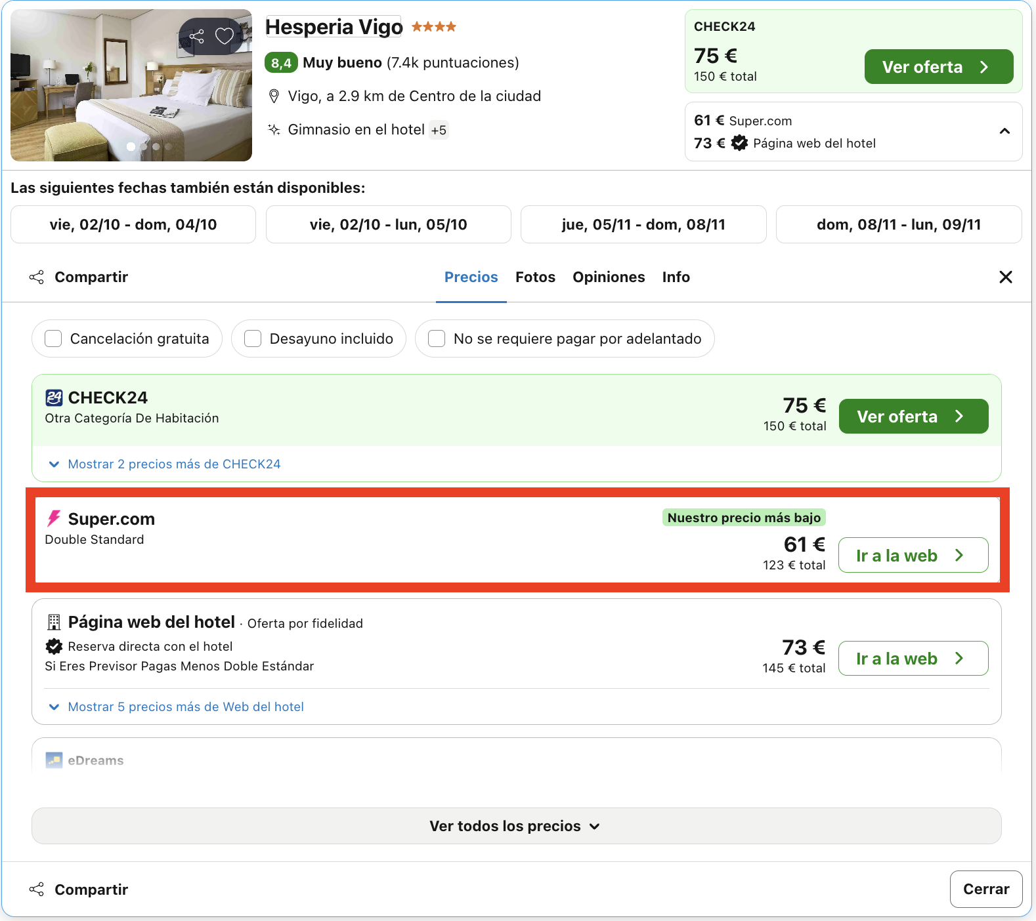Click Ver oferta in CHECK24 price row
Image resolution: width=1036 pixels, height=921 pixels.
click(914, 417)
